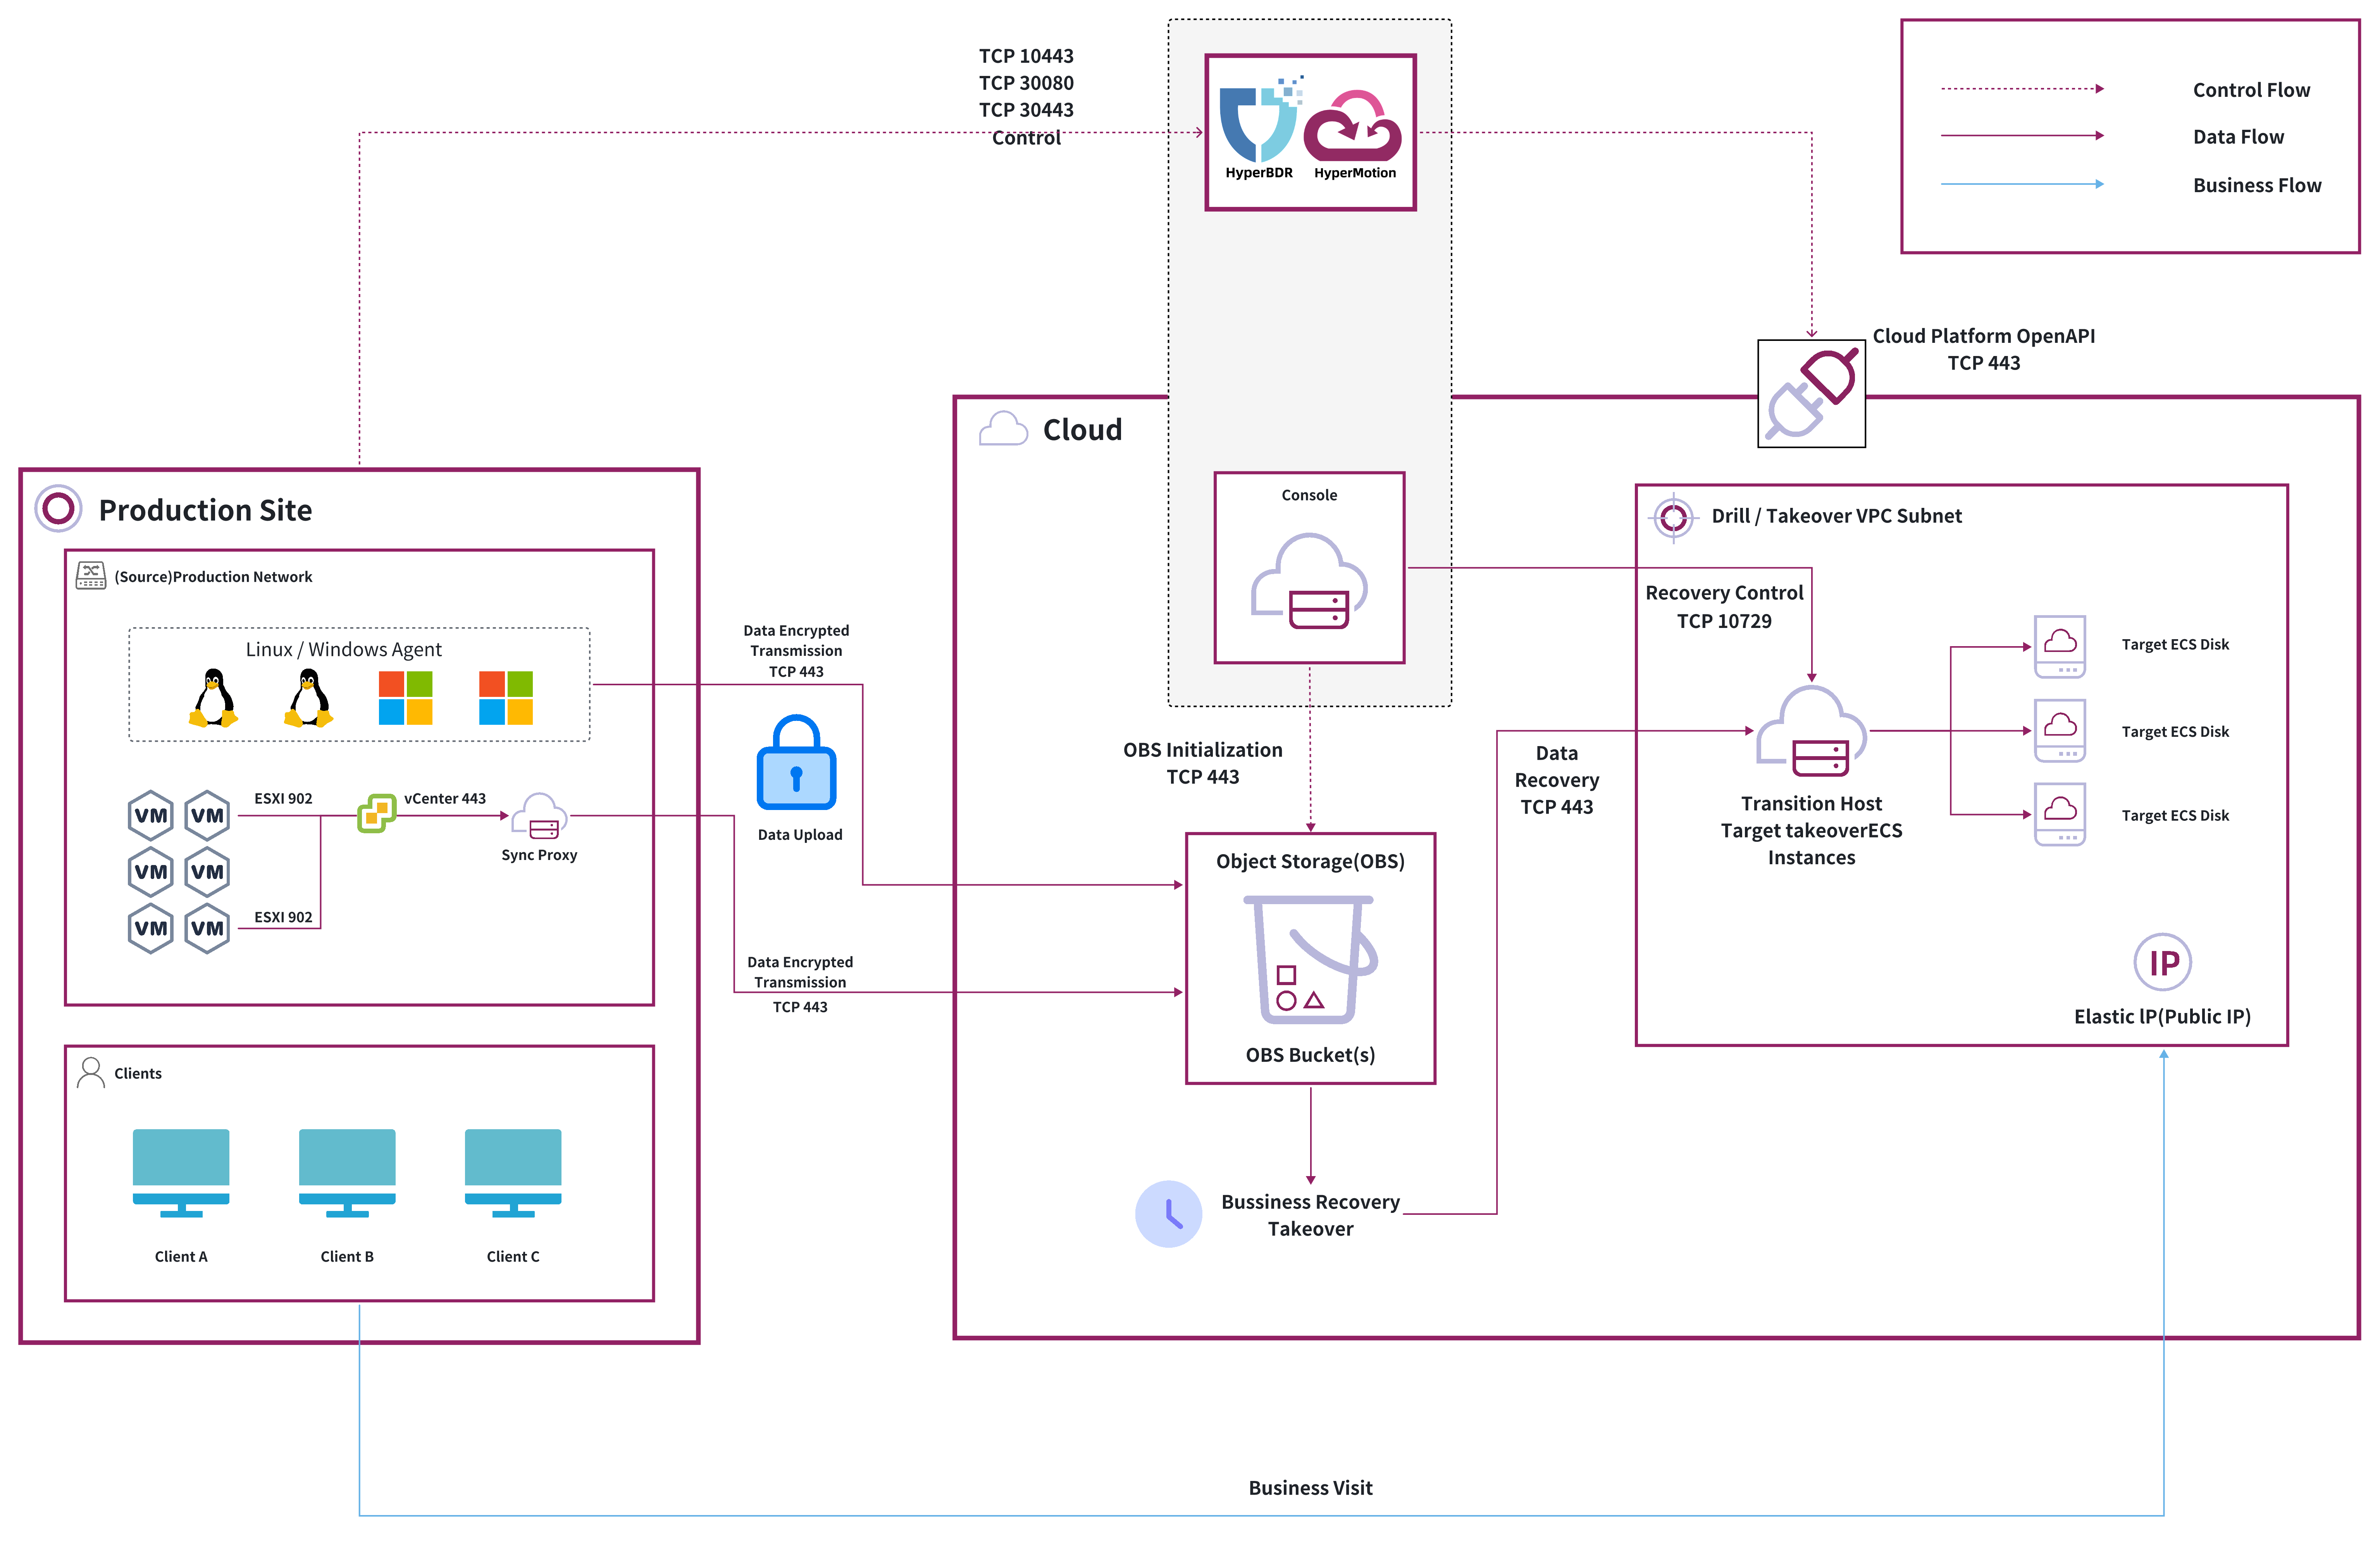This screenshot has width=2380, height=1541.
Task: Select the vCenter 443 icon
Action: (377, 813)
